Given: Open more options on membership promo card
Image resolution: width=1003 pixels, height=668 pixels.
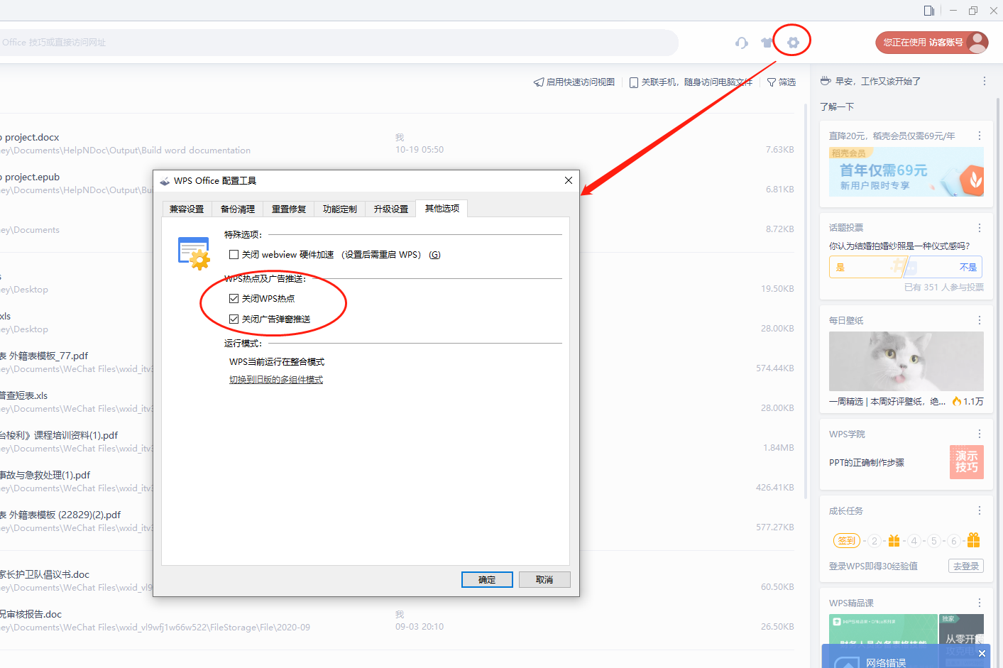Looking at the screenshot, I should coord(980,136).
